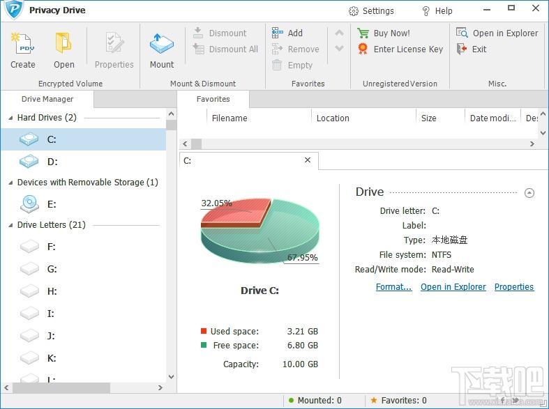Image resolution: width=549 pixels, height=409 pixels.
Task: Sort favorites by Location column
Action: coord(363,118)
